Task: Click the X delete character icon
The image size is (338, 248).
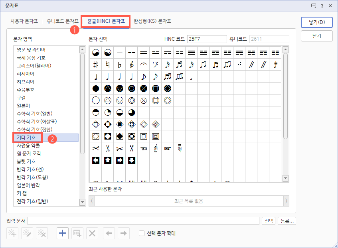Action: click(92, 233)
